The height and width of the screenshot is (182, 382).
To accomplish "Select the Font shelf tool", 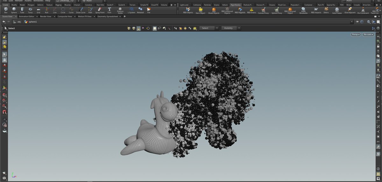I will pyautogui.click(x=109, y=10).
